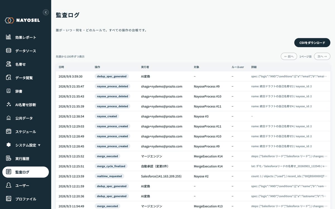Click merge_executed tag at 12:25:52

pos(107,156)
